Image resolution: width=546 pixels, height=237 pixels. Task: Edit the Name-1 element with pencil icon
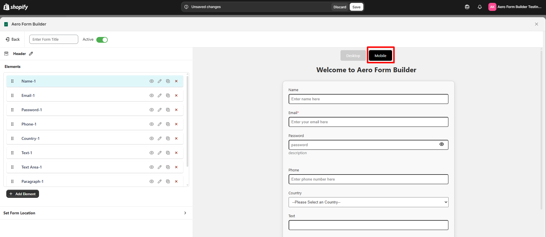[x=160, y=81]
